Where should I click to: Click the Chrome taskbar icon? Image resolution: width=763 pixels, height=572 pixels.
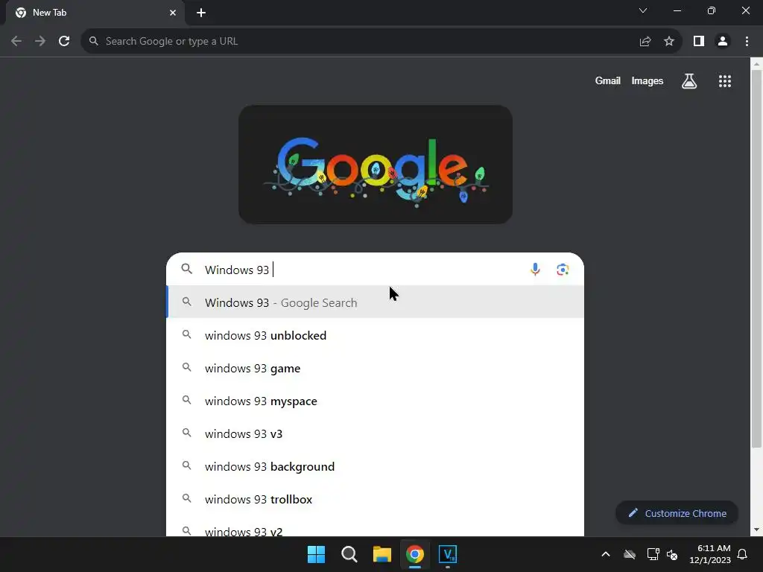click(x=414, y=554)
